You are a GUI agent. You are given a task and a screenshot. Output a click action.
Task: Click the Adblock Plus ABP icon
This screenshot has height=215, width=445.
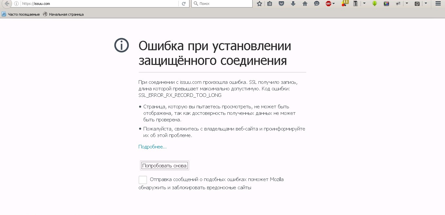[x=329, y=4]
